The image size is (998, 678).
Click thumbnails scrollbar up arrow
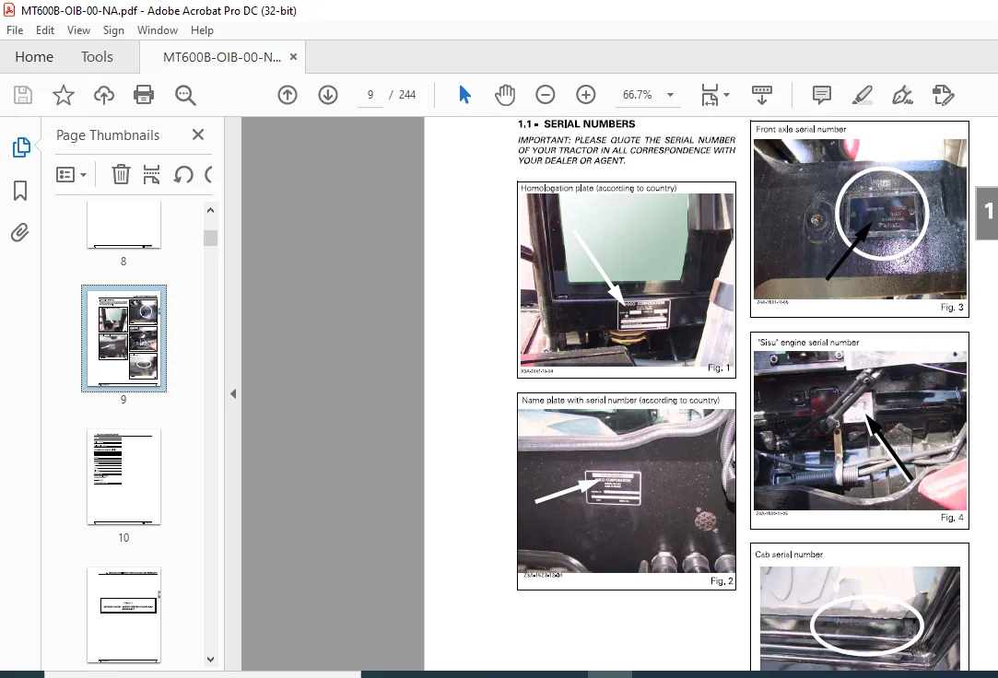point(211,210)
